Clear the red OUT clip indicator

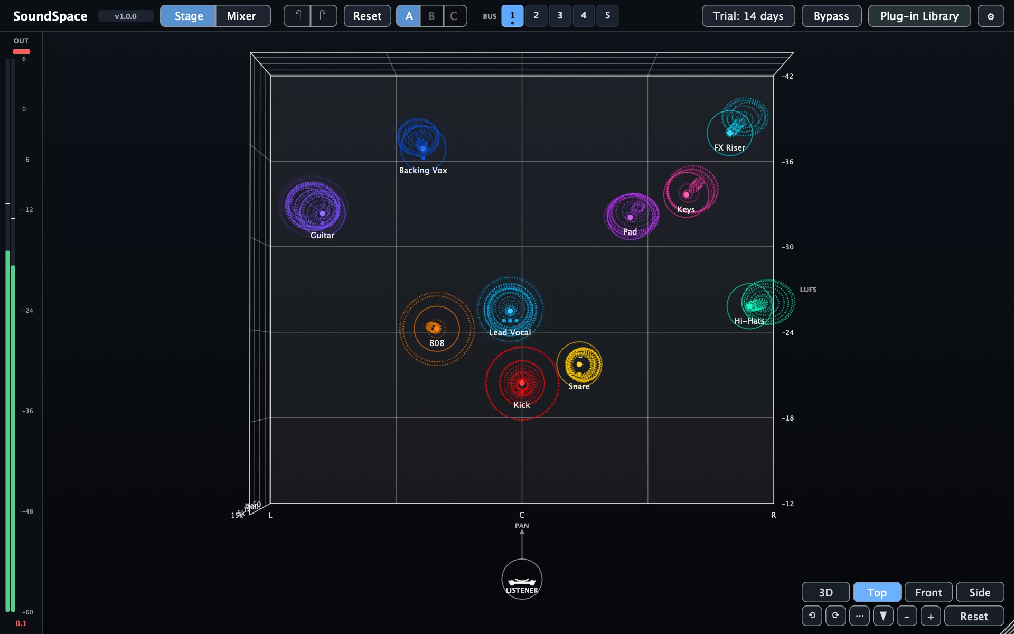pos(21,51)
